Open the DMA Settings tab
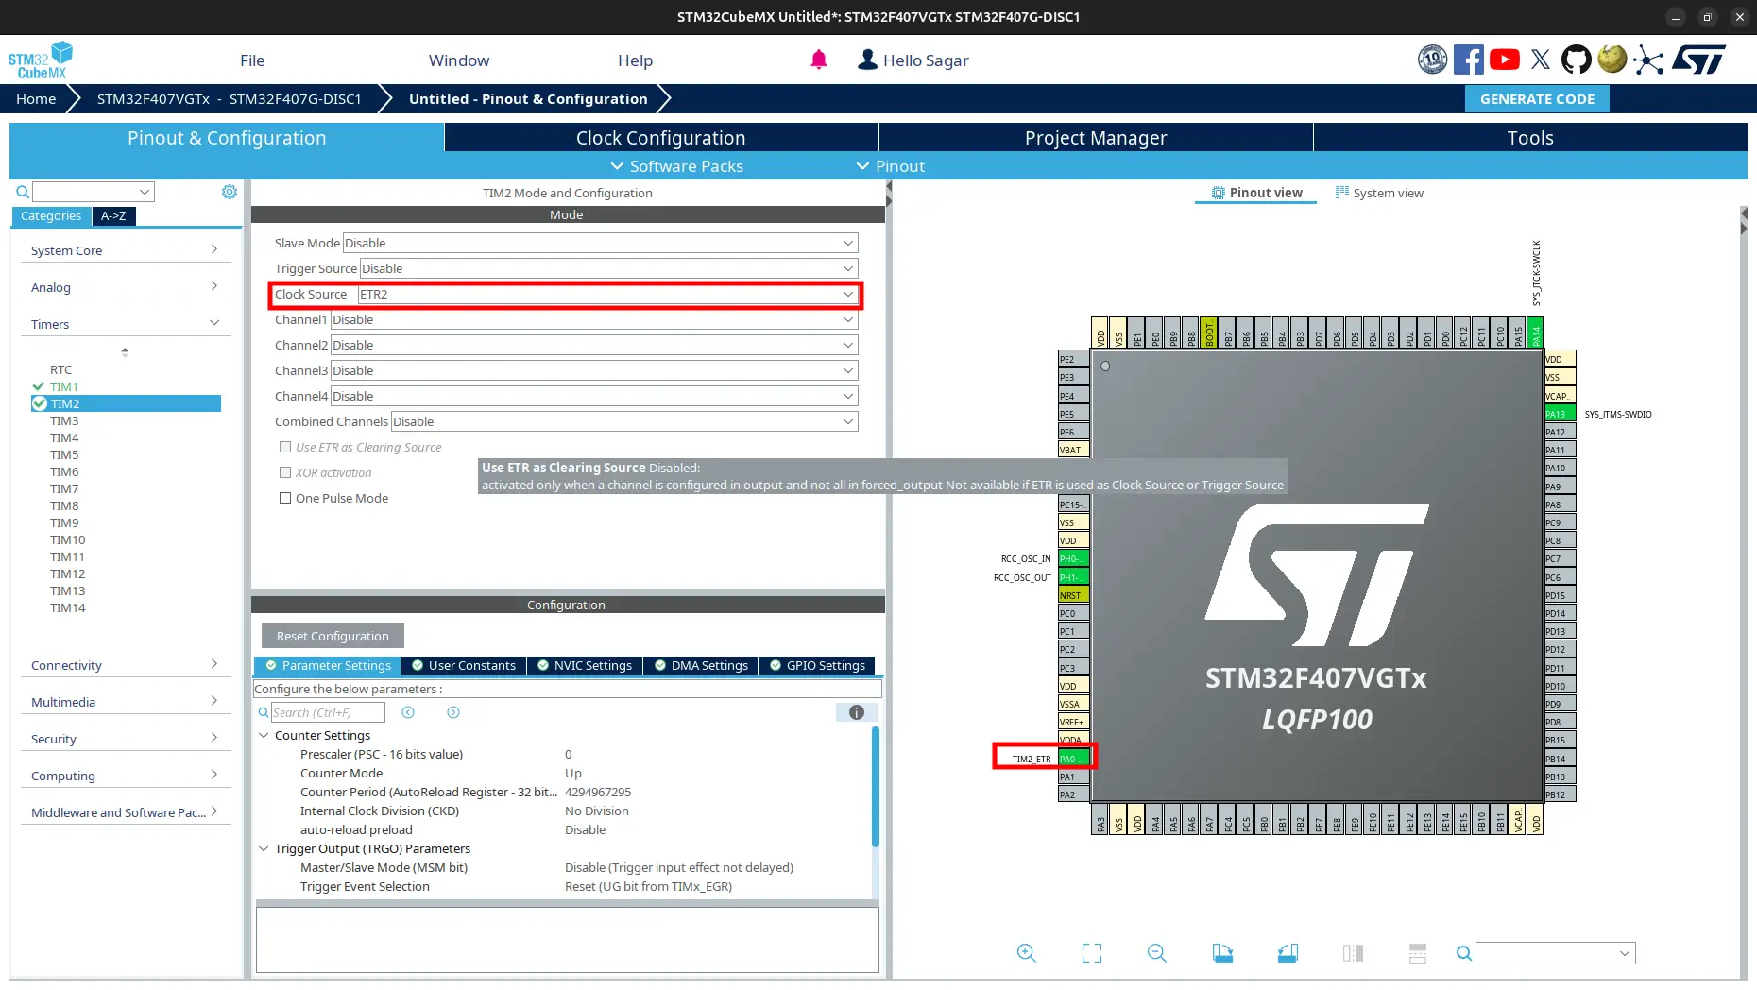The image size is (1757, 990). click(x=701, y=665)
